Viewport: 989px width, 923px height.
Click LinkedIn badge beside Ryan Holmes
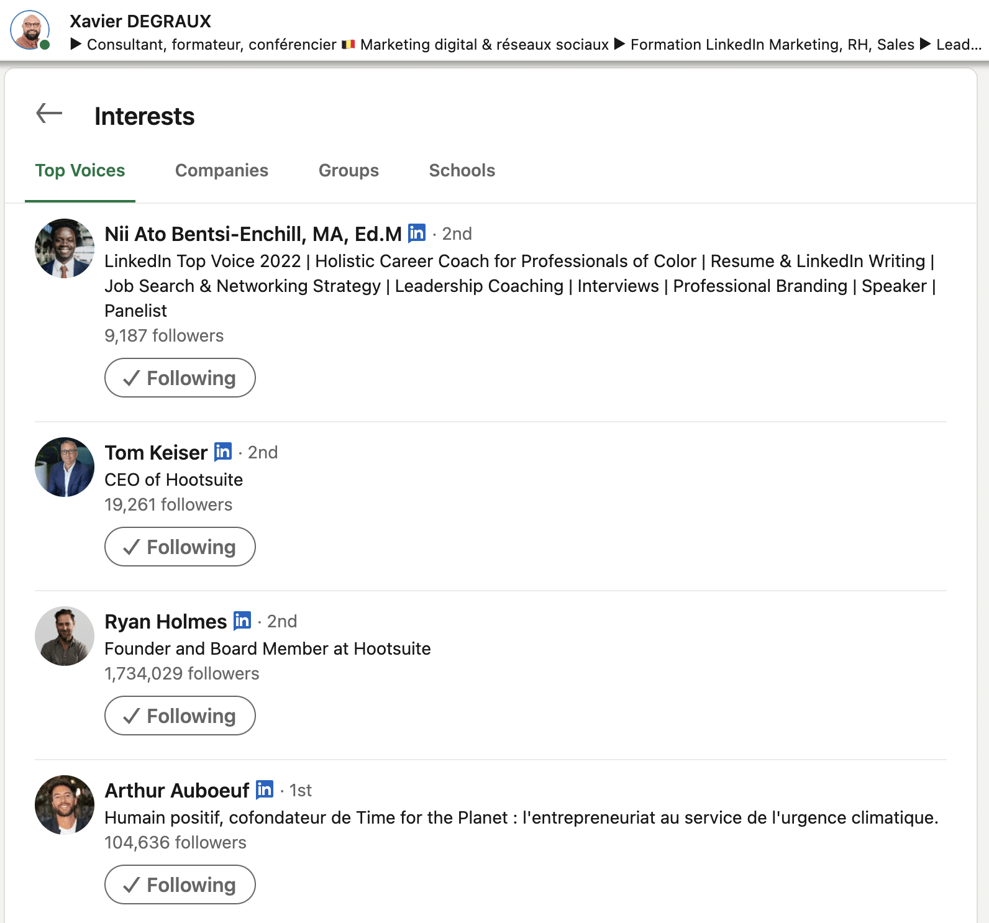click(242, 621)
